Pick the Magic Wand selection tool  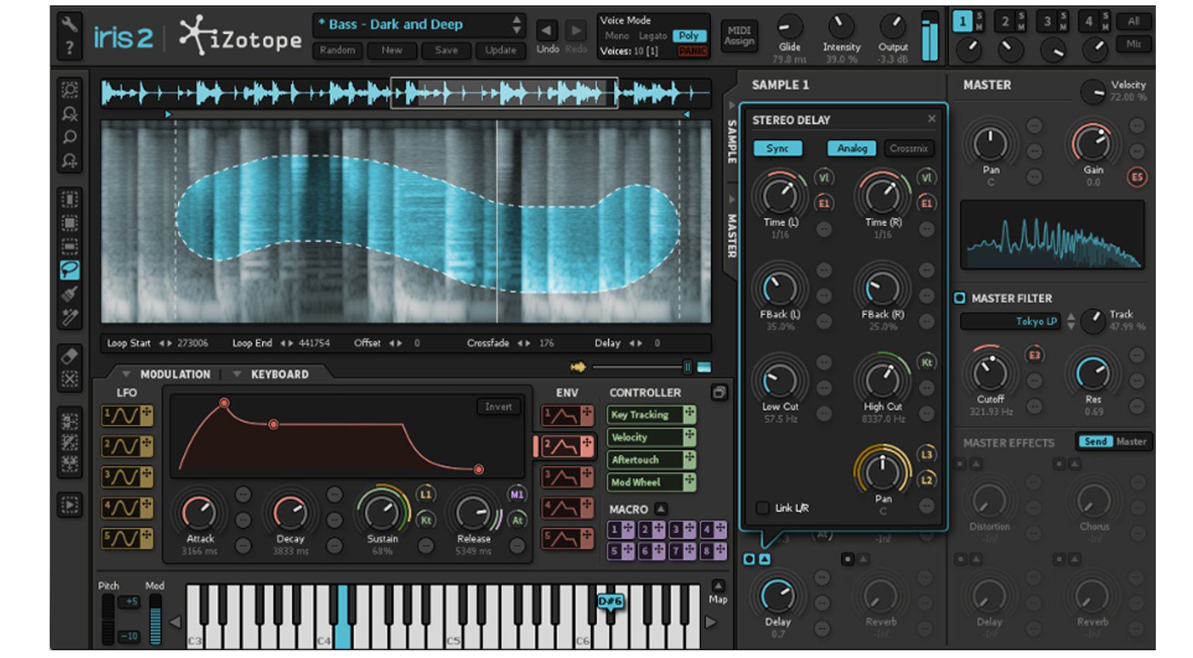click(70, 317)
